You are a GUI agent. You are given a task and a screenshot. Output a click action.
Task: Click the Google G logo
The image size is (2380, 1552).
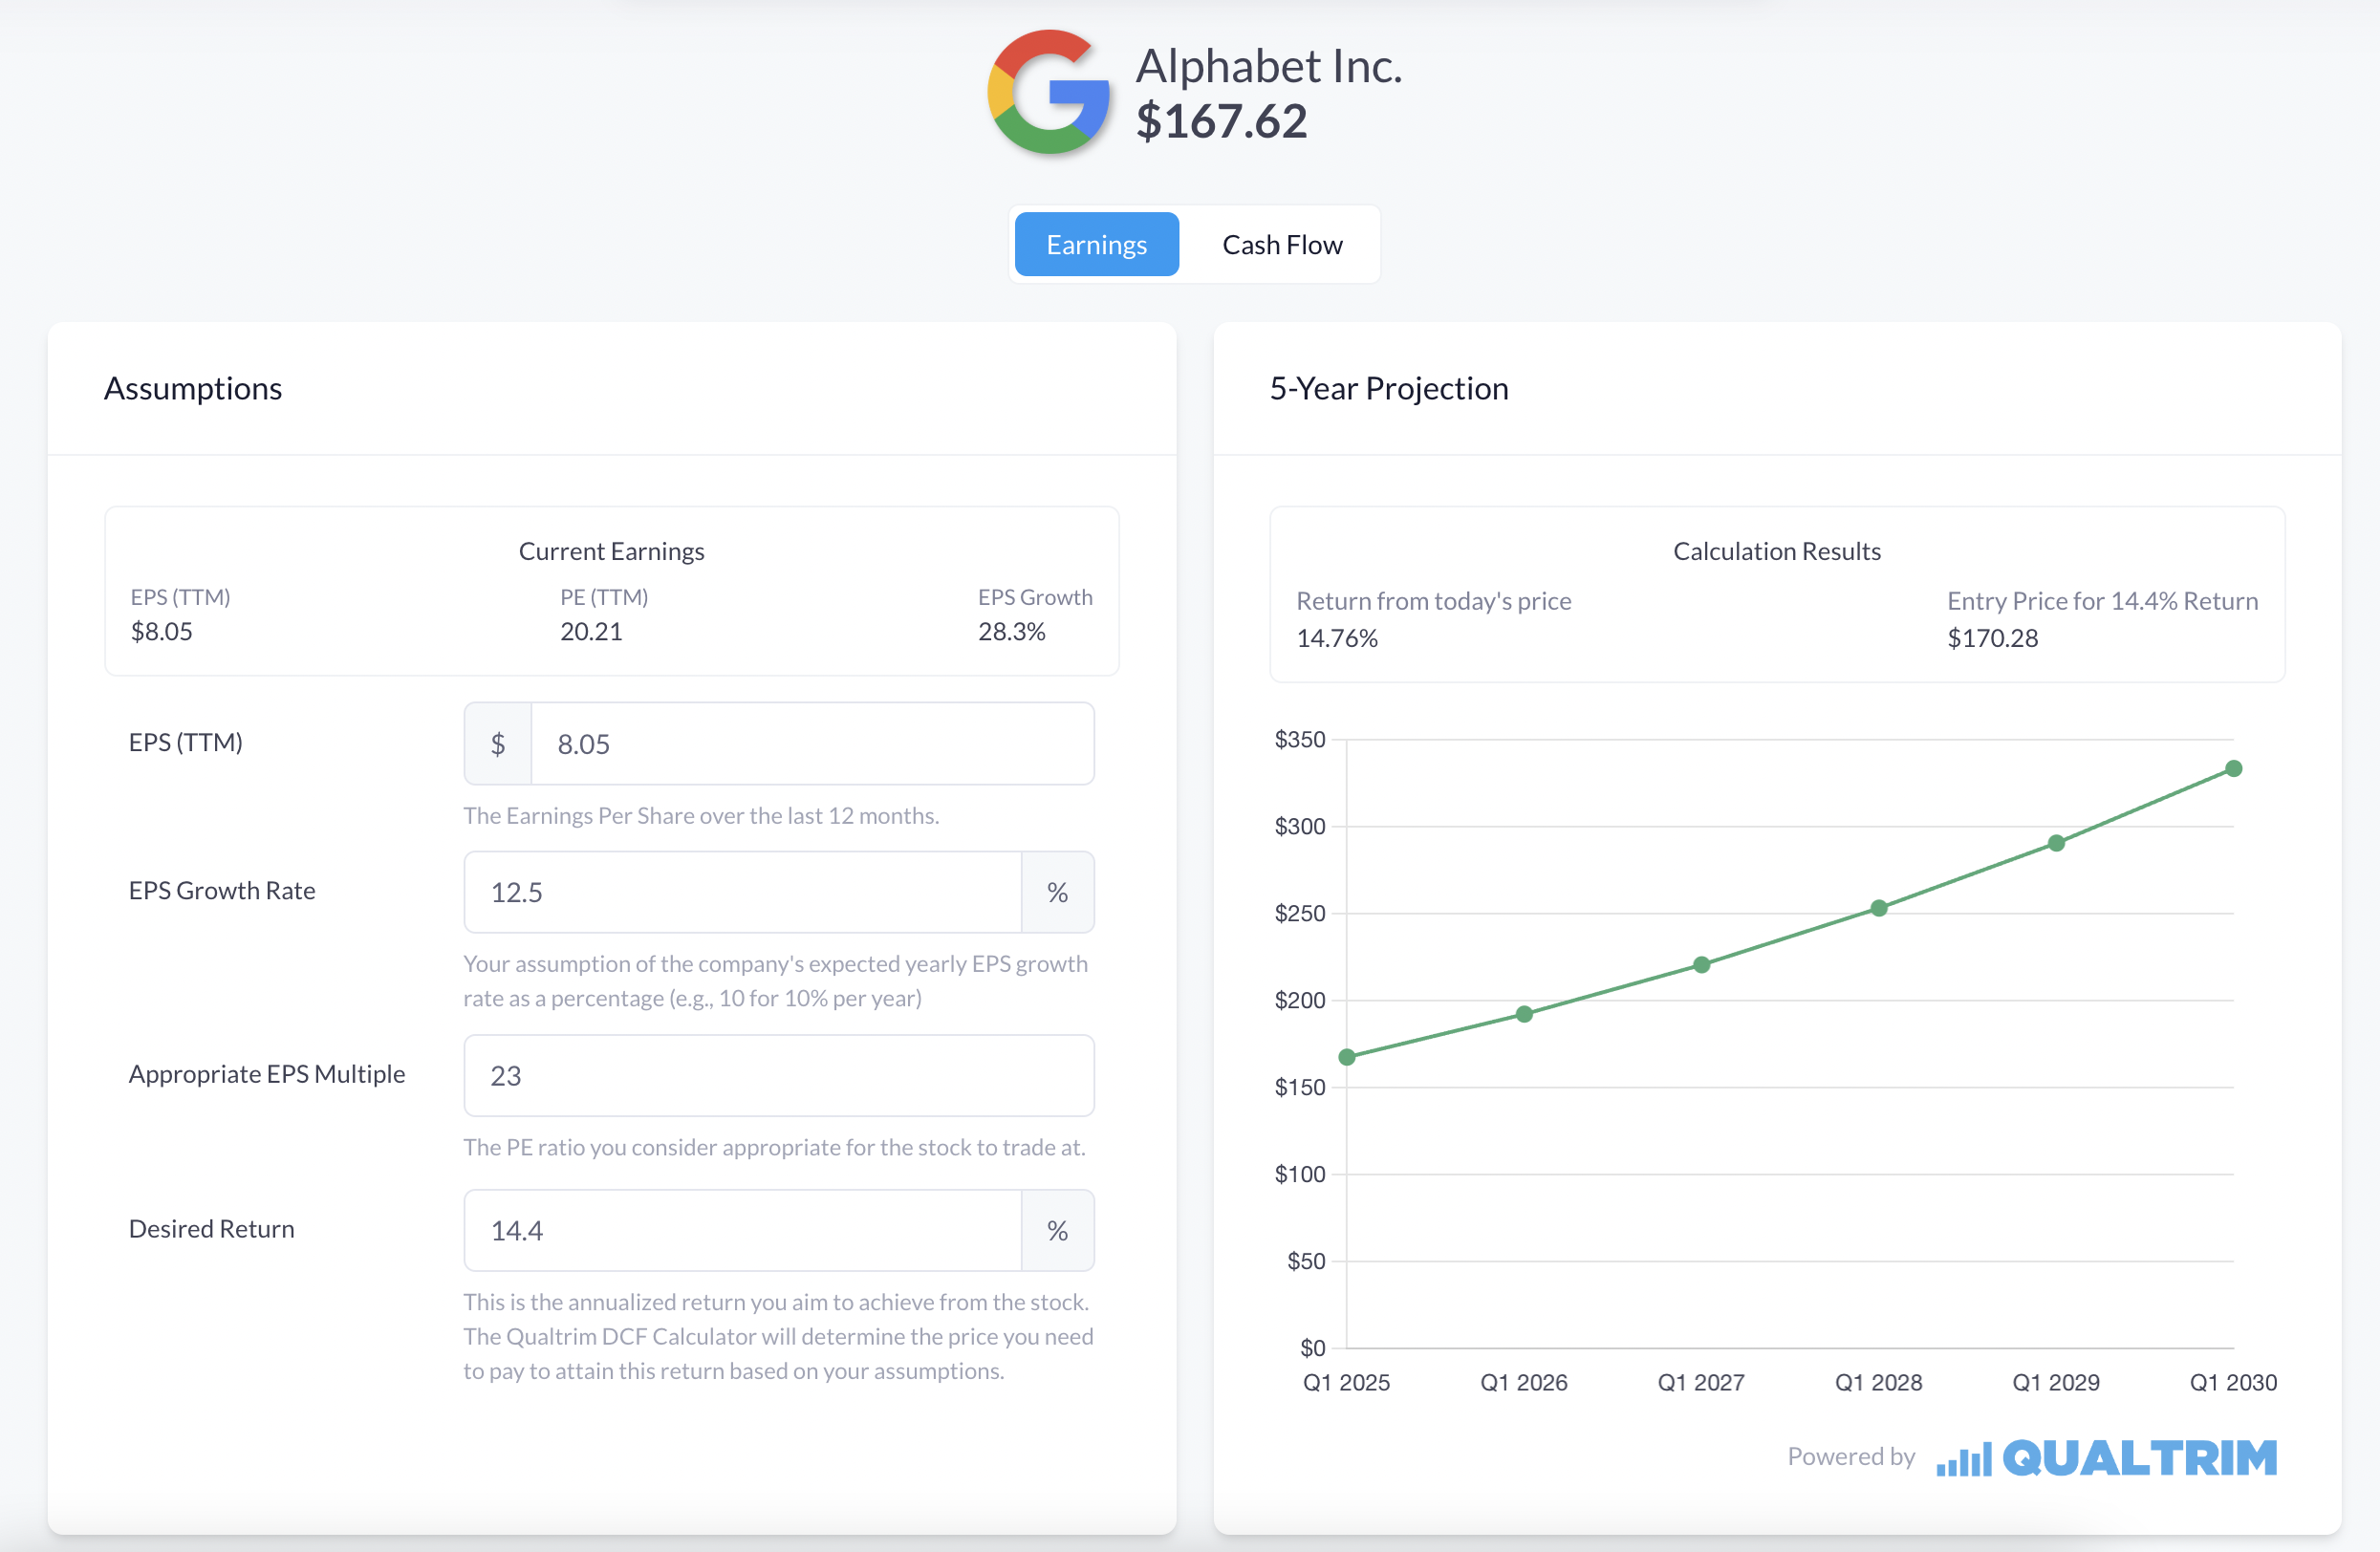[x=1048, y=92]
